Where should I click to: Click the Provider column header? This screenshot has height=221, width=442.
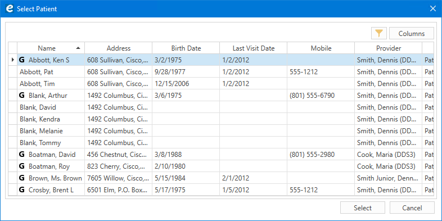click(389, 48)
